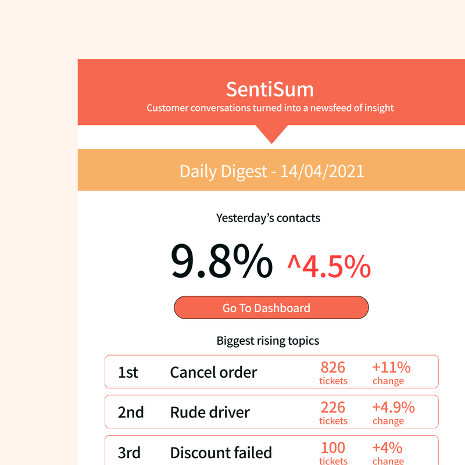
Task: Click the 826 tickets count for Cancel order
Action: (332, 367)
